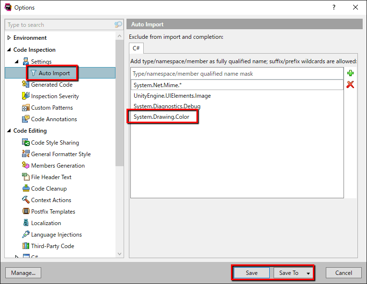Screen dimensions: 367x284
Task: Select Localization in the tree
Action: pos(46,223)
